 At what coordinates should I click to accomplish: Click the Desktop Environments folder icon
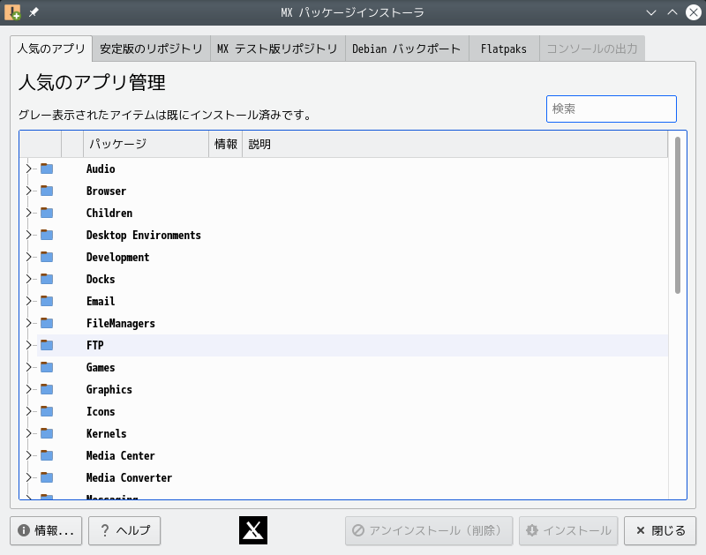tap(47, 235)
